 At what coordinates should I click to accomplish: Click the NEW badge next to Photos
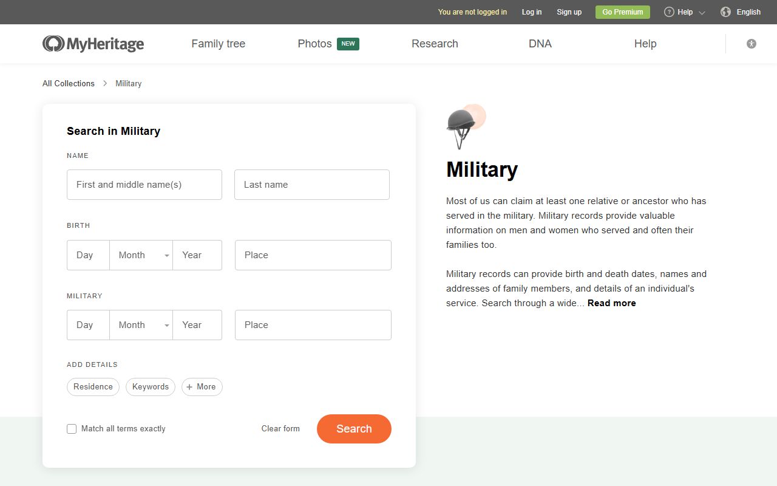[x=348, y=44]
